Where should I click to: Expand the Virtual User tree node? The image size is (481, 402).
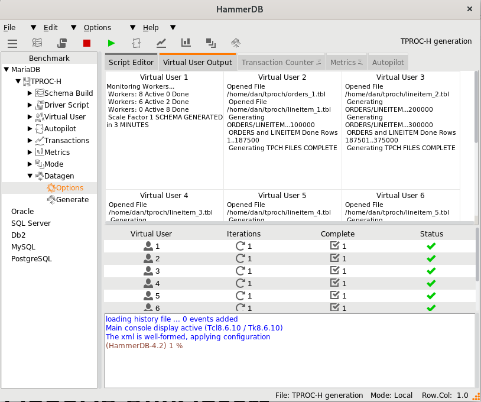coord(30,117)
